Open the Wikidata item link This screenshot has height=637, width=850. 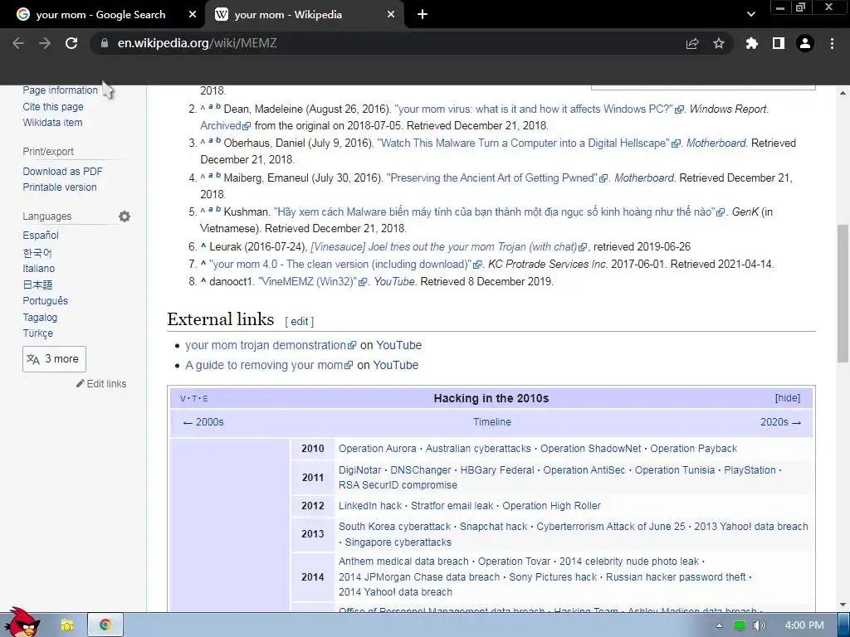click(52, 123)
